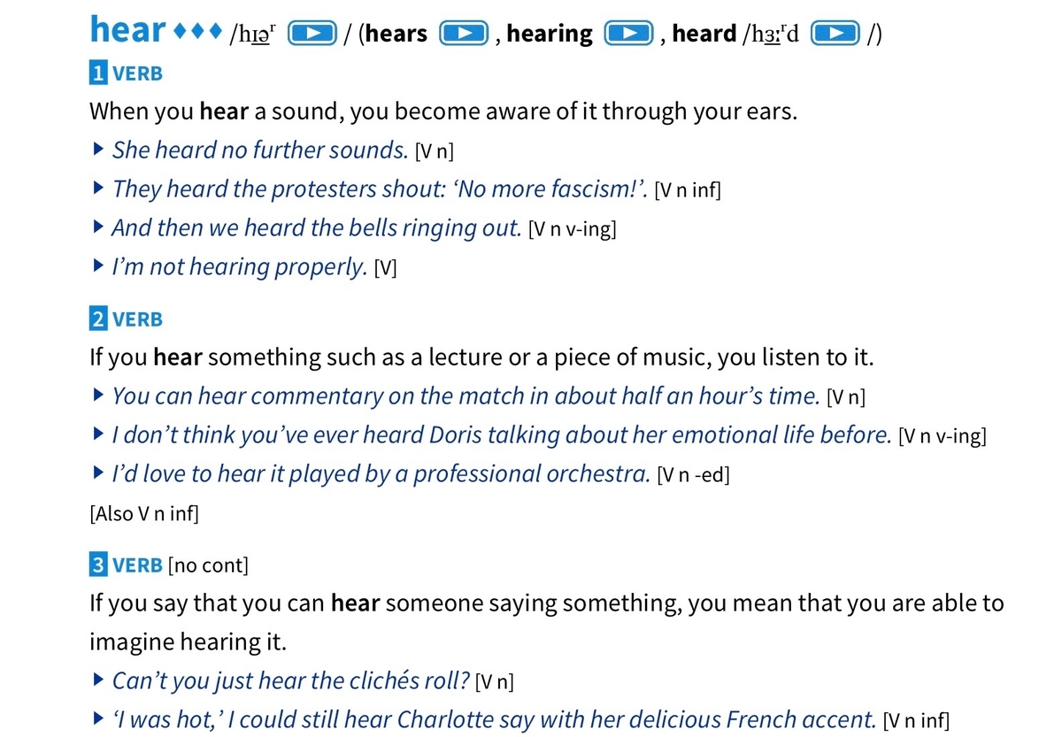Image resolution: width=1062 pixels, height=737 pixels.
Task: Click the three-diamond frequency indicator
Action: click(196, 33)
